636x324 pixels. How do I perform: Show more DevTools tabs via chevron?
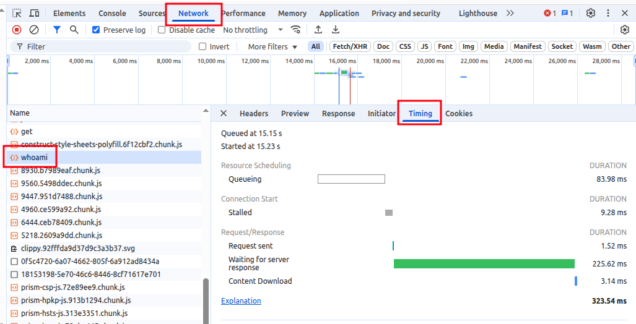click(x=510, y=13)
